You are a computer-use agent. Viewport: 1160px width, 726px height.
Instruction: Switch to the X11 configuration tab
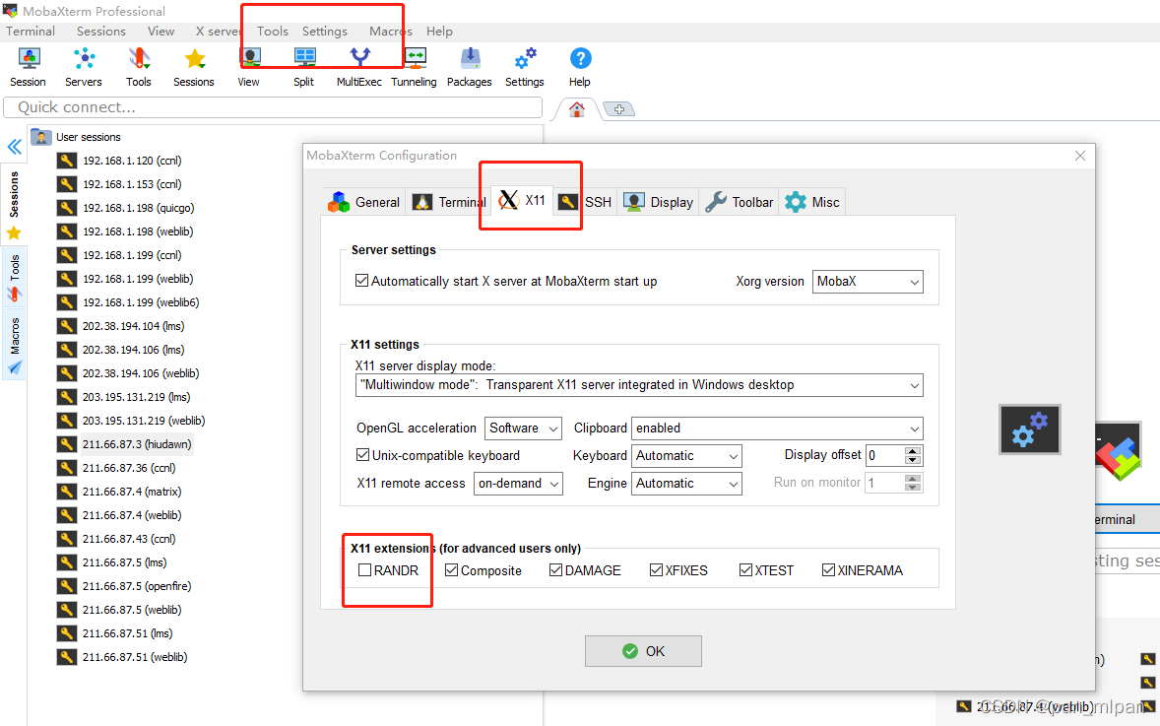pos(522,201)
